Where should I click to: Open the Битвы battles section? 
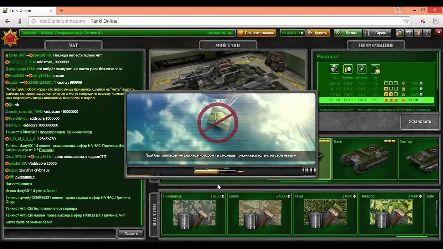(x=347, y=33)
